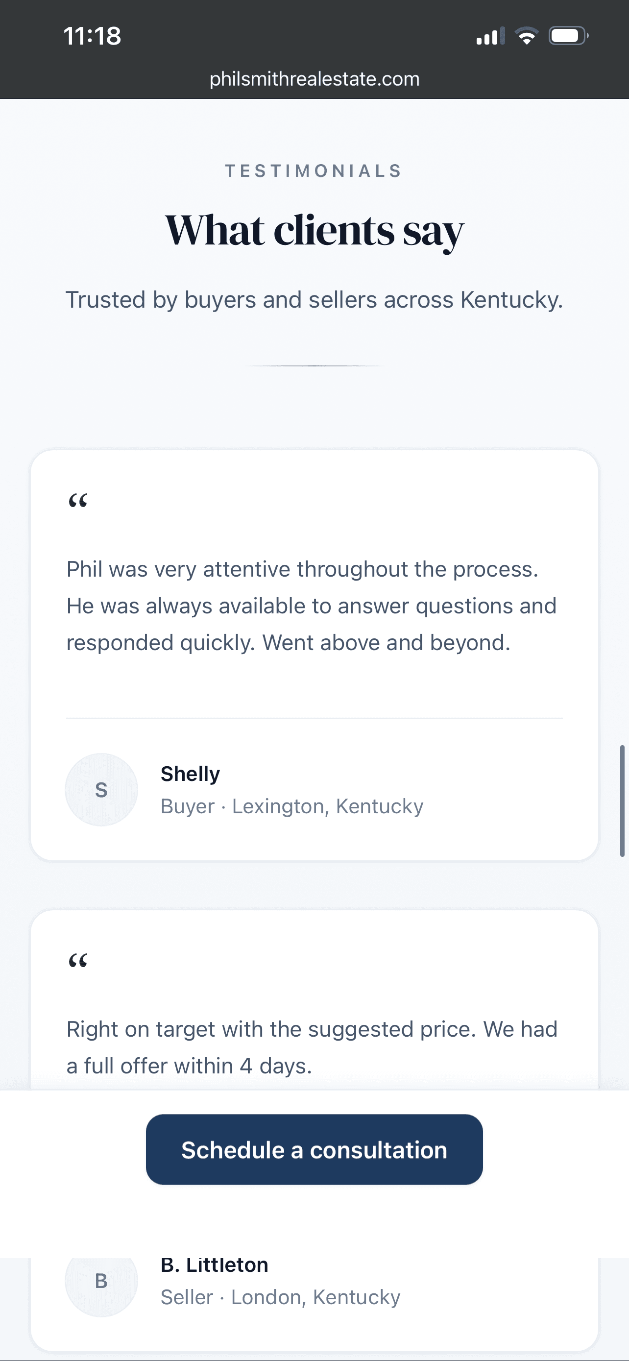Tap the clock showing 11:18
Image resolution: width=629 pixels, height=1361 pixels.
(93, 35)
